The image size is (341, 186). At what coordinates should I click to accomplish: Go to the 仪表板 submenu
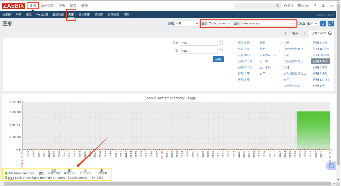[x=6, y=15]
